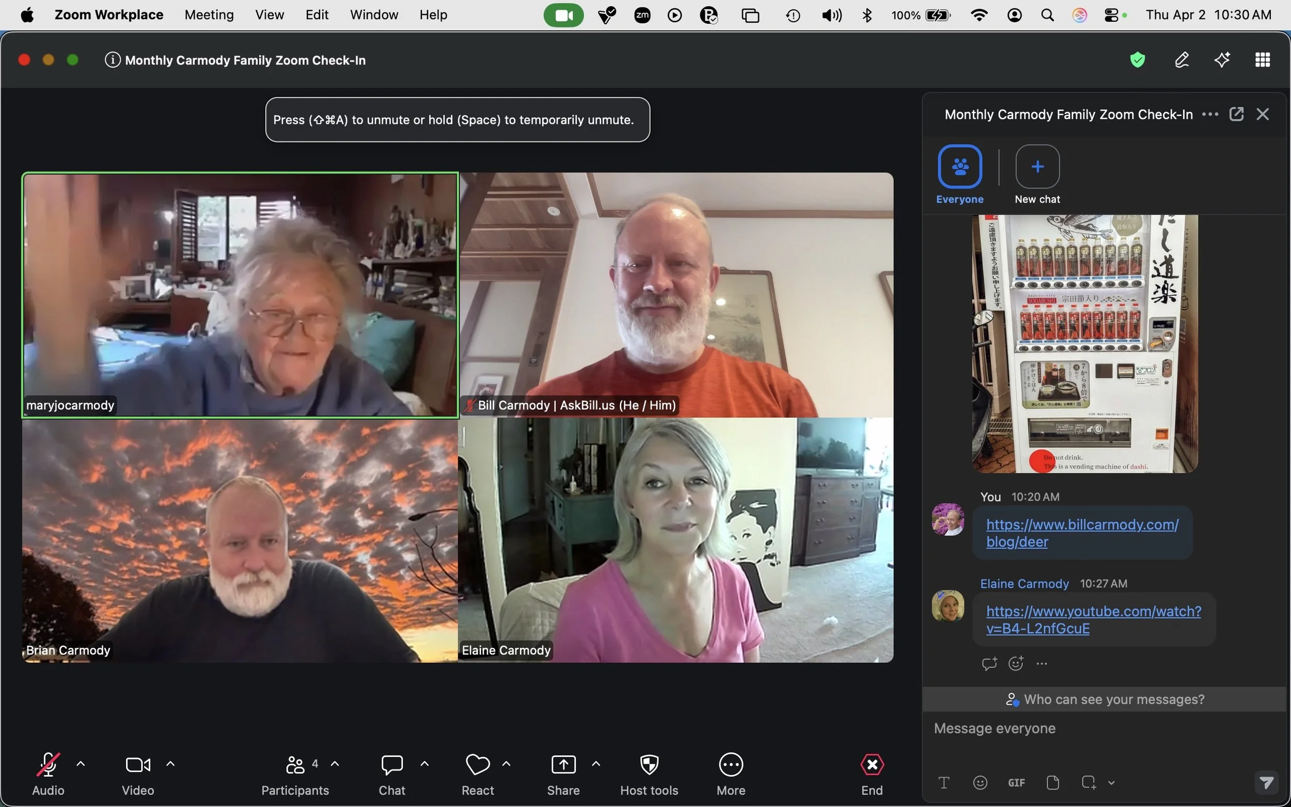
Task: Click the green encryption shield icon
Action: (x=1137, y=60)
